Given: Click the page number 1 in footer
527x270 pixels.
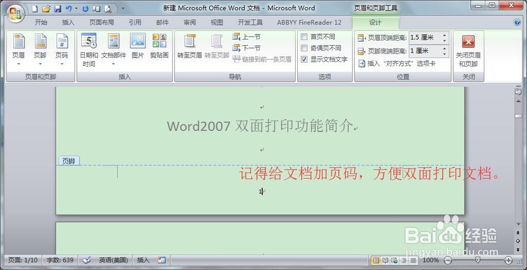Looking at the screenshot, I should tap(260, 192).
